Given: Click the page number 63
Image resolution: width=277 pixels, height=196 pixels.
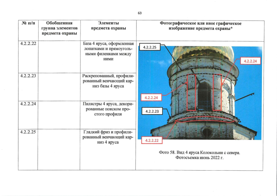Looking at the screenshot, I should (140, 13).
